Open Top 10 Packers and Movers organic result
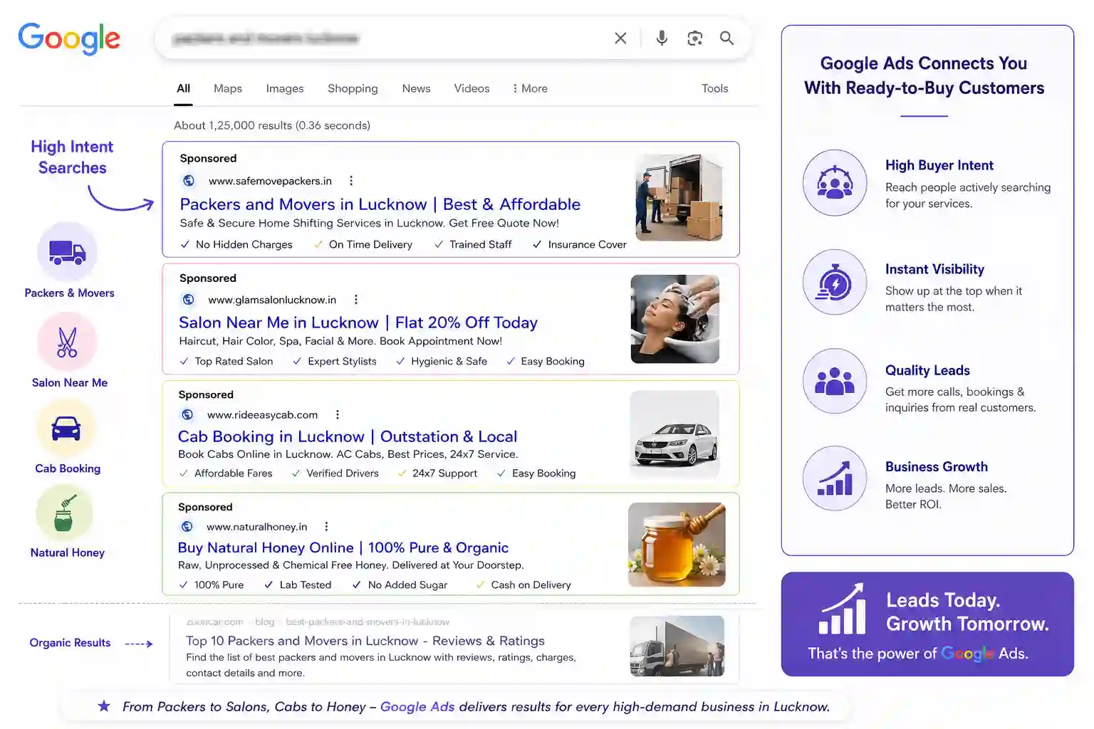Image resolution: width=1094 pixels, height=729 pixels. point(365,641)
